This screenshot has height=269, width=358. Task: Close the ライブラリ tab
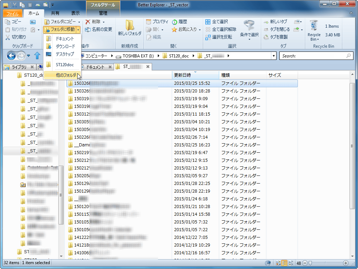click(32, 67)
